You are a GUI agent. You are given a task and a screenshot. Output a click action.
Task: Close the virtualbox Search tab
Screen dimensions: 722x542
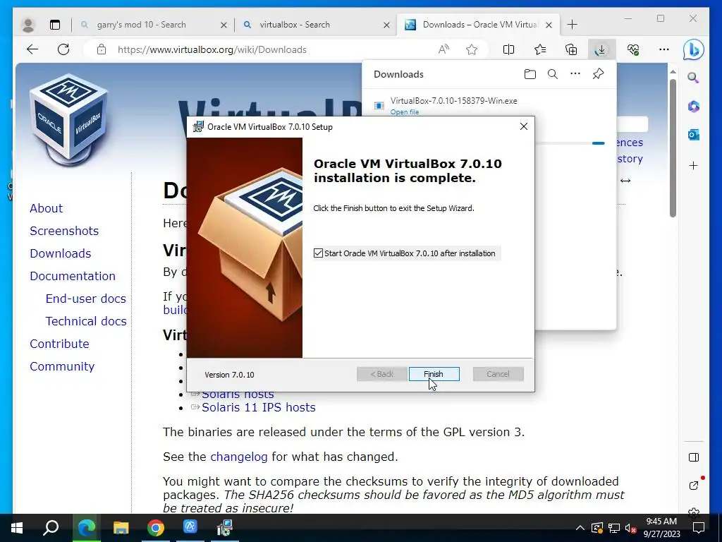tap(387, 25)
